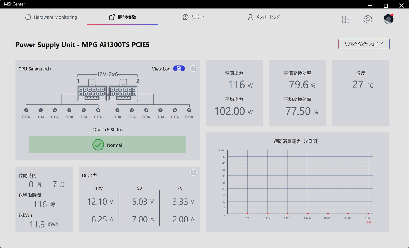
Task: Select pin 6 marker under connector 2
Action: [189, 110]
